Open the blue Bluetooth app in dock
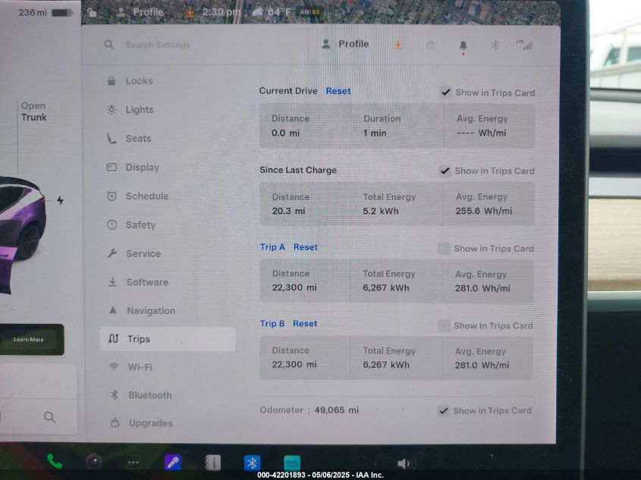 pos(252,463)
